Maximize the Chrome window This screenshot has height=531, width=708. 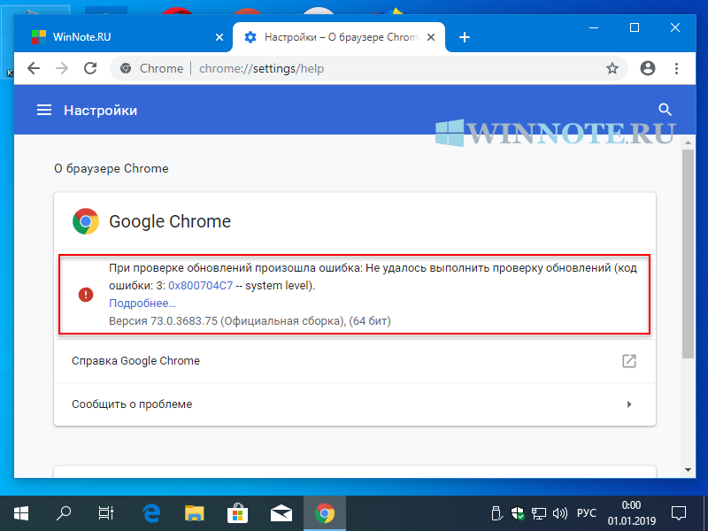[x=635, y=28]
